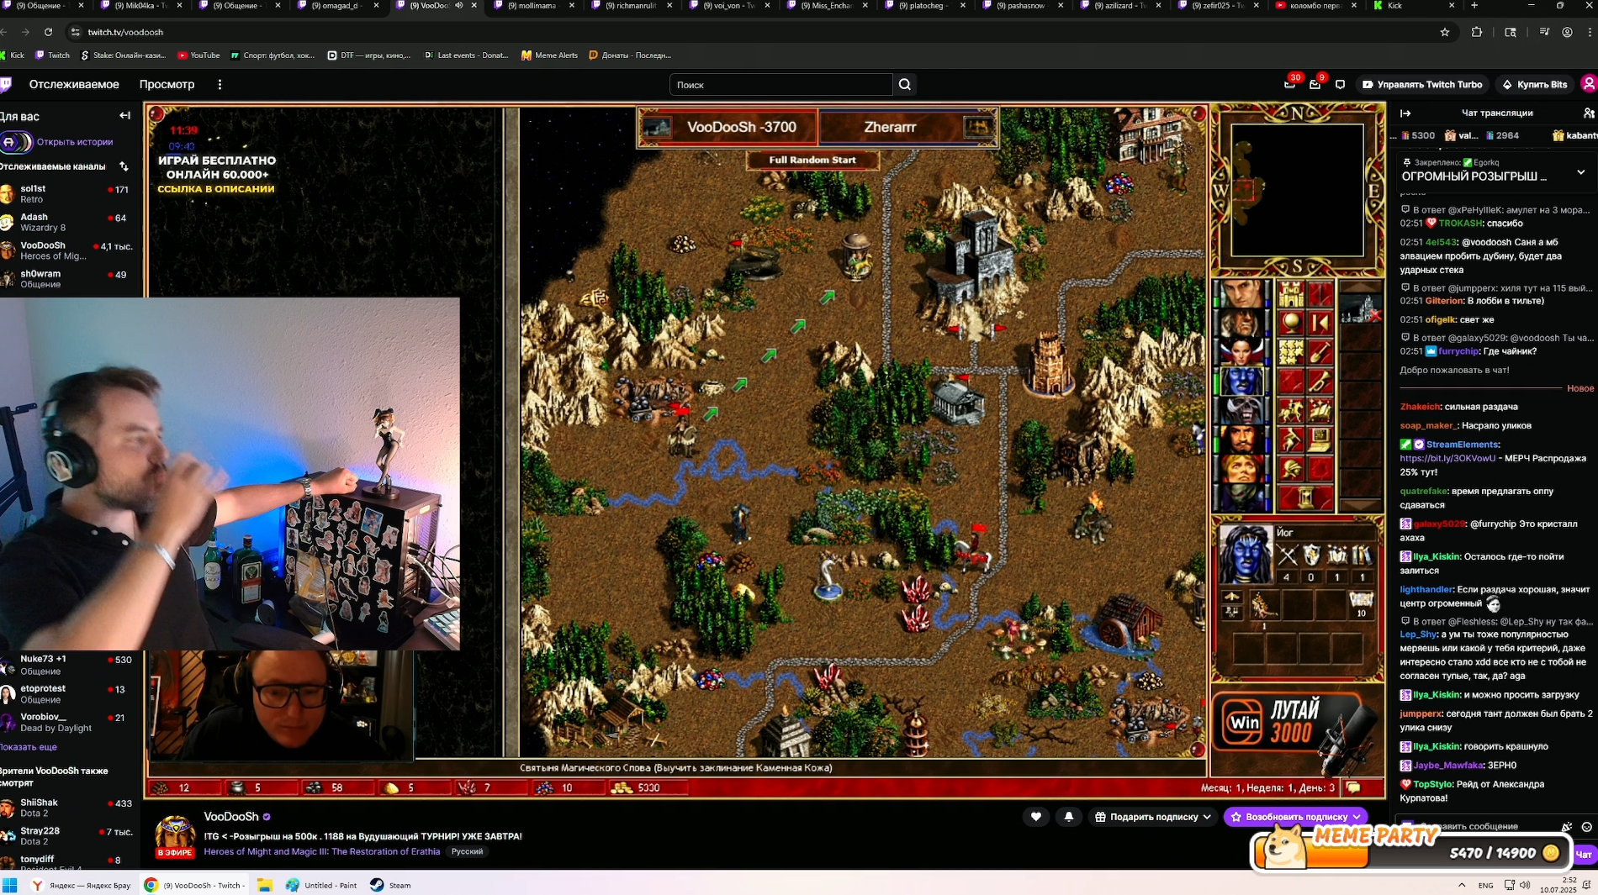Open Stray228 recommended channel

pos(67,835)
